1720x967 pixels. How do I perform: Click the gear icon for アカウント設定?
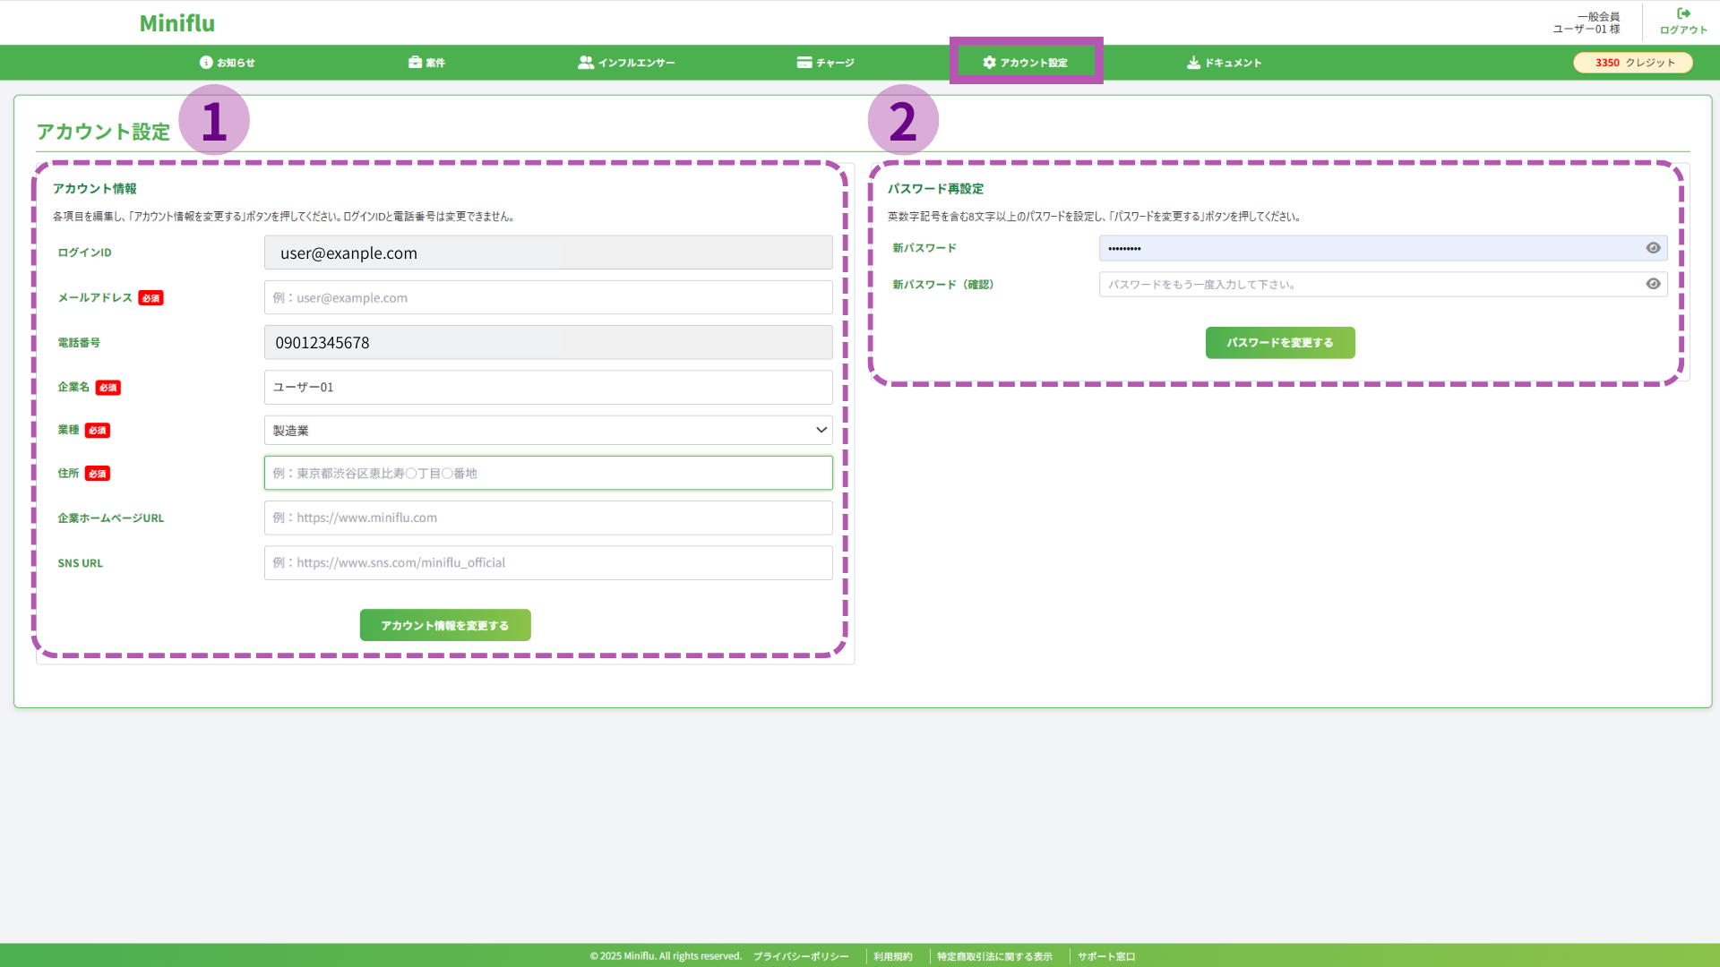click(989, 63)
